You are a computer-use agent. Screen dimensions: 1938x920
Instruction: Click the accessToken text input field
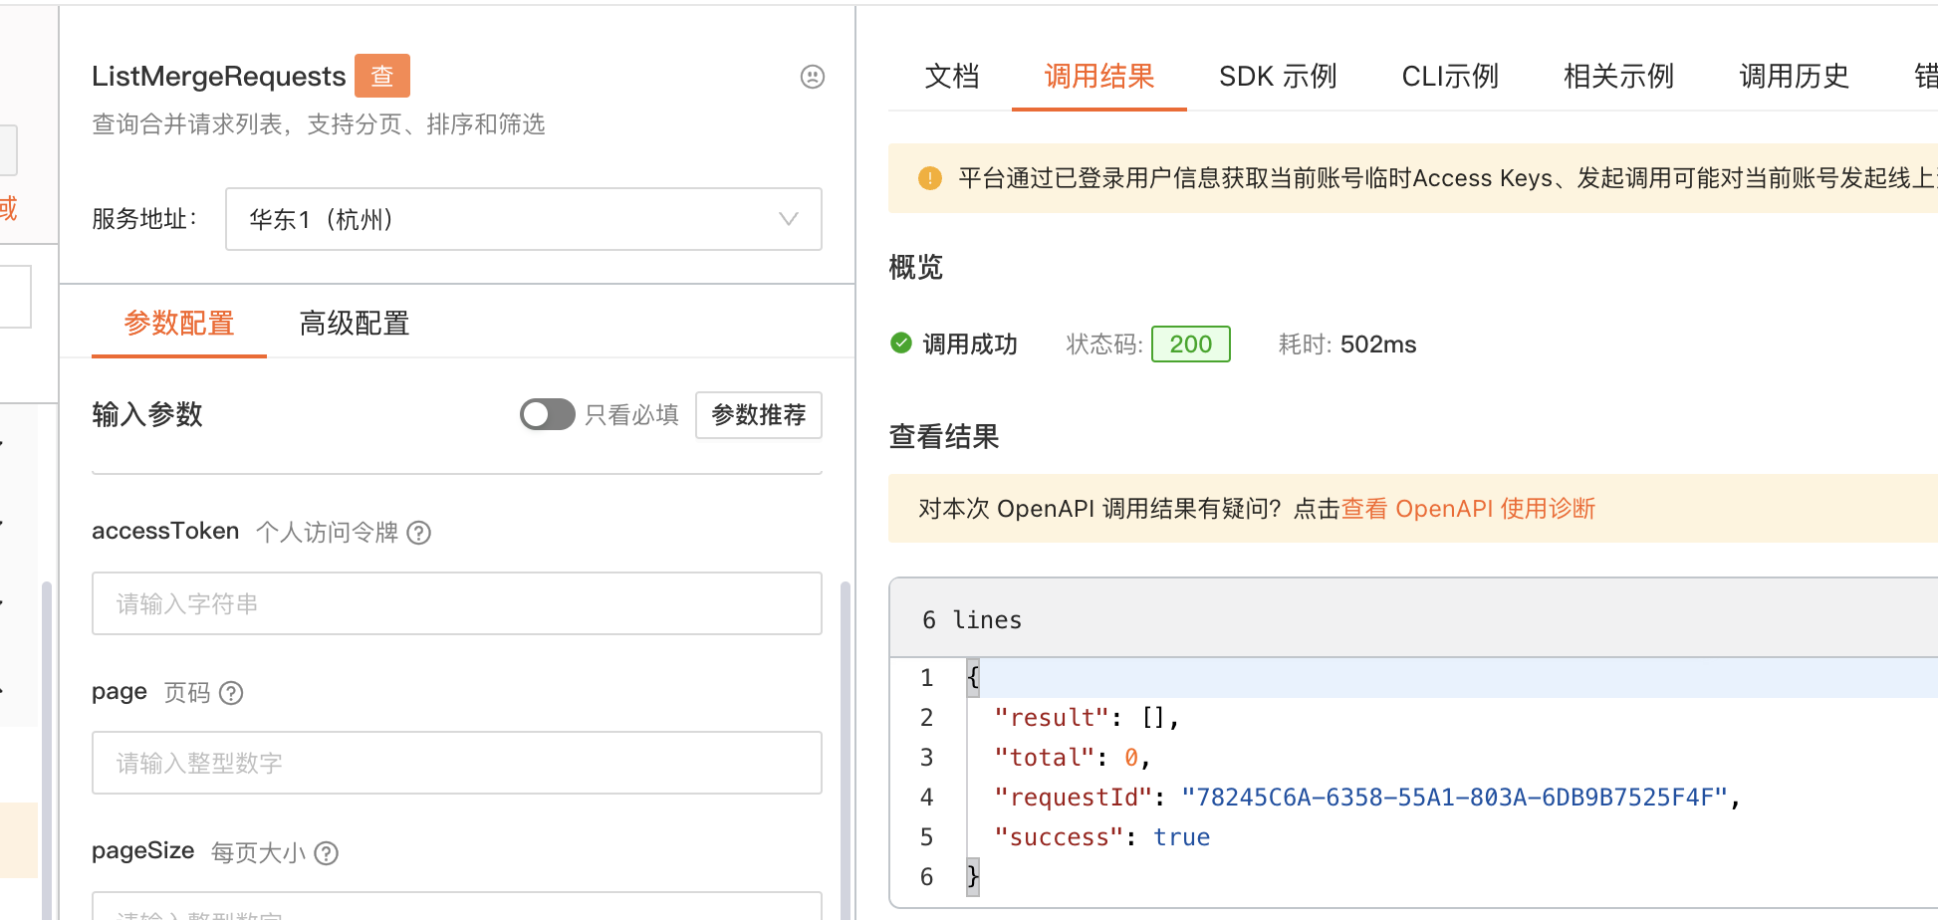(x=456, y=603)
